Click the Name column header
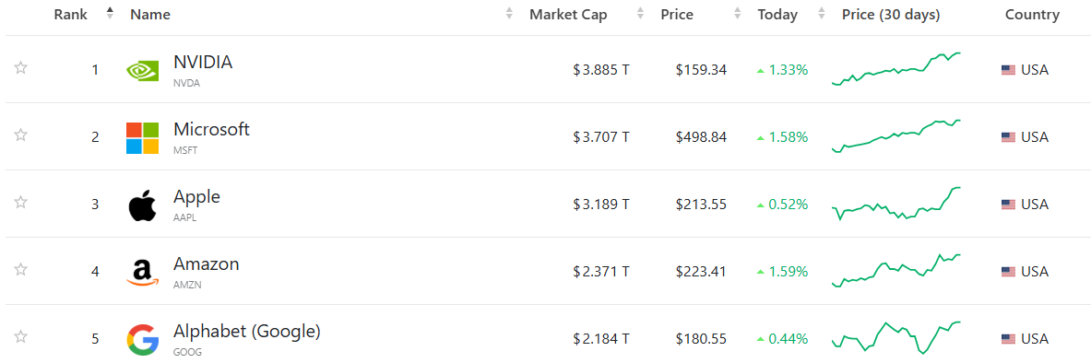 150,15
